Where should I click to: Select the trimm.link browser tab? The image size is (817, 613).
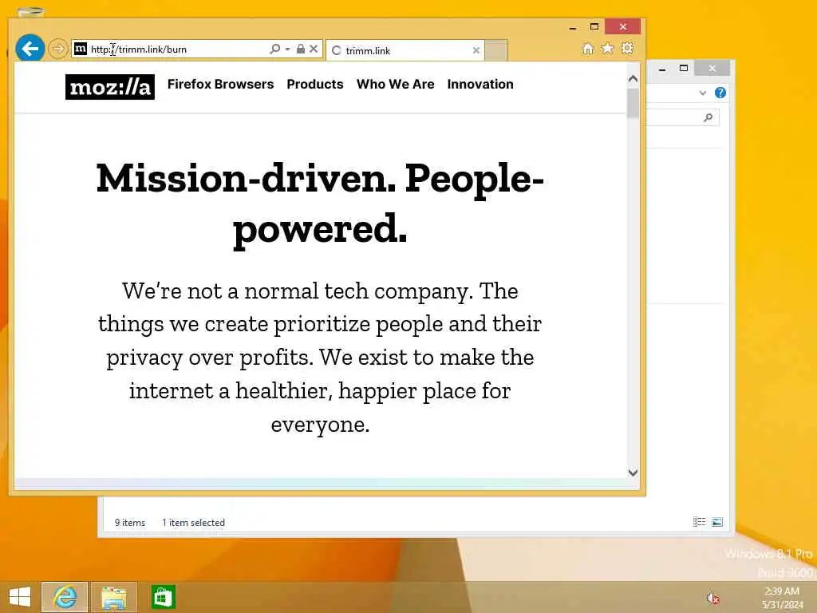coord(405,50)
